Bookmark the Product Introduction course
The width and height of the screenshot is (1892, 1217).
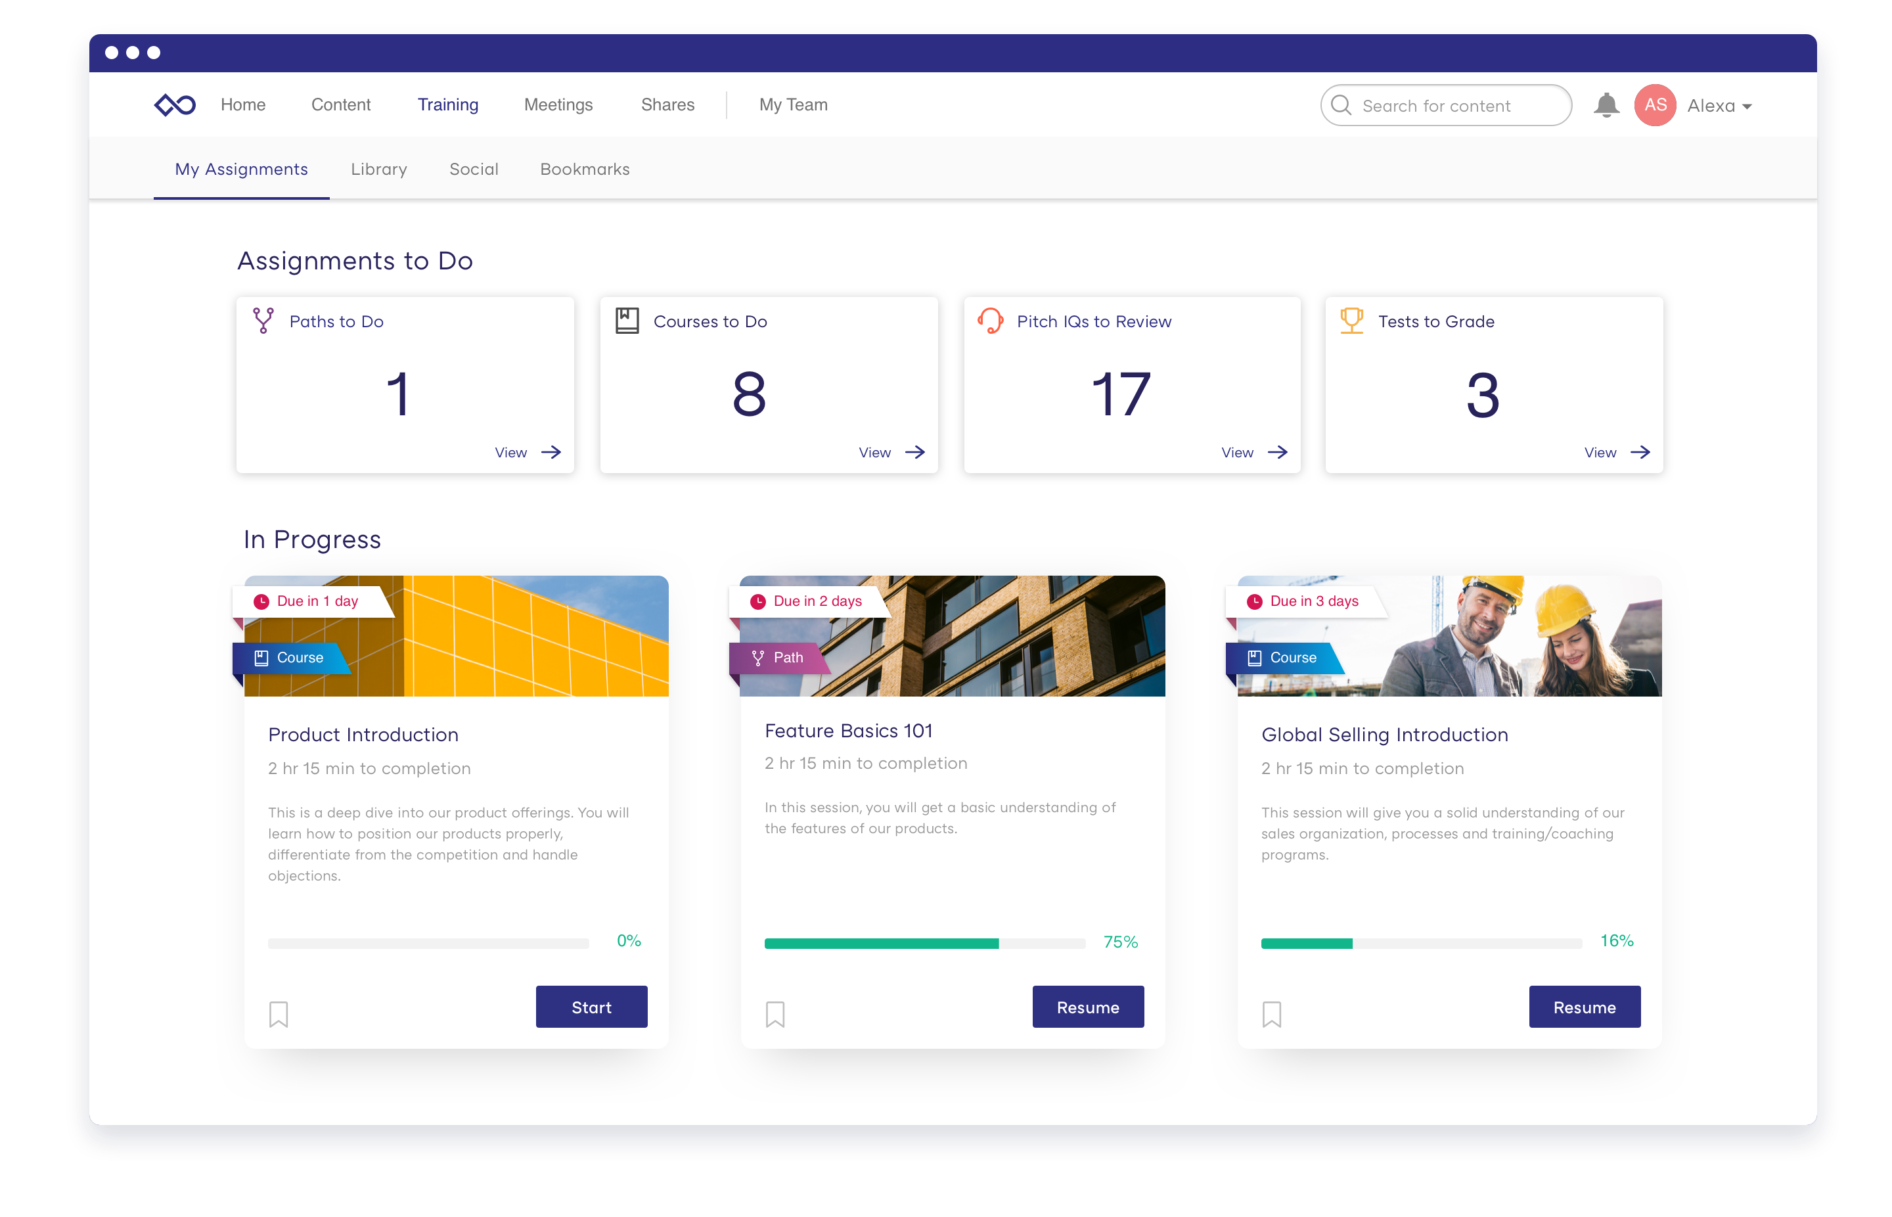(279, 1014)
